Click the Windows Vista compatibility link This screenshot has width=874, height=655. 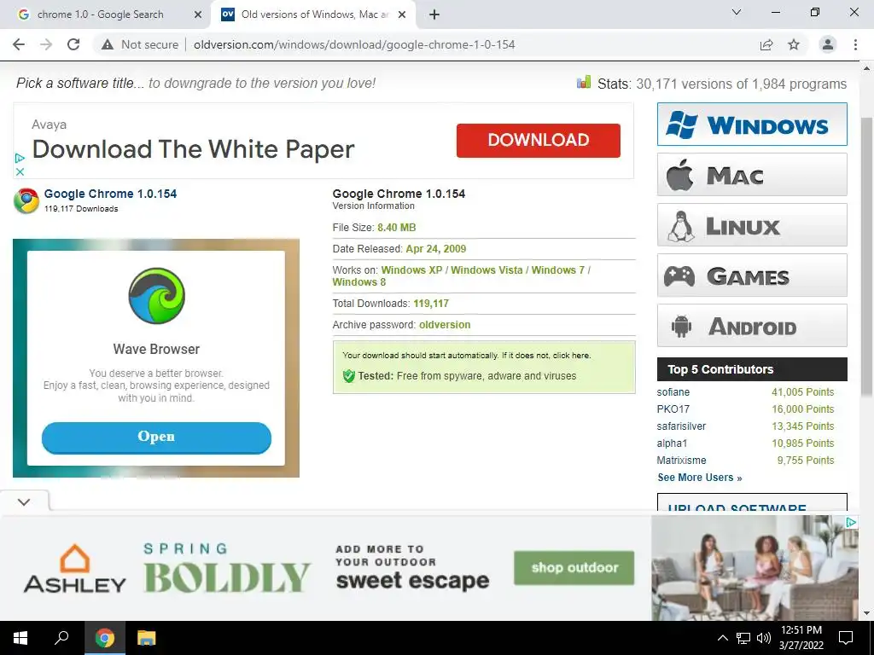[487, 270]
